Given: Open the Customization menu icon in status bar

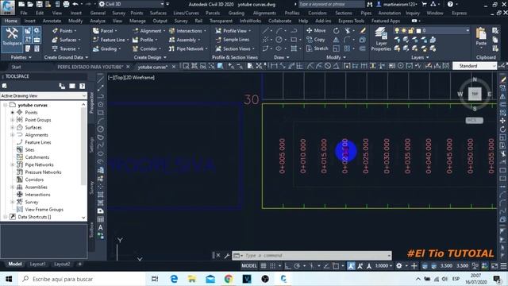Looking at the screenshot, I should pyautogui.click(x=503, y=266).
